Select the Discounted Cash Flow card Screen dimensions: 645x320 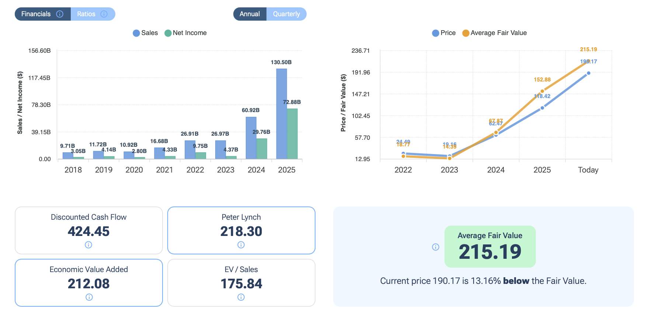[89, 230]
